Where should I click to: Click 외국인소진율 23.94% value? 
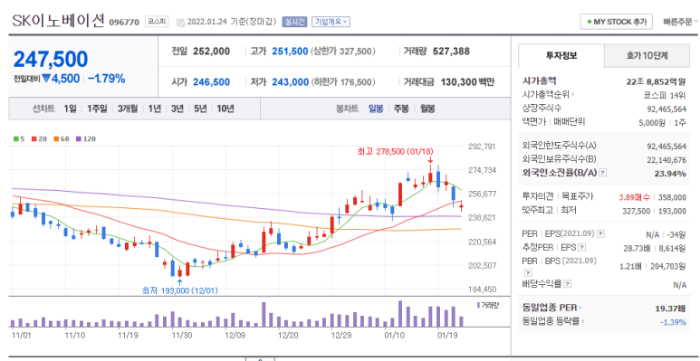point(670,174)
